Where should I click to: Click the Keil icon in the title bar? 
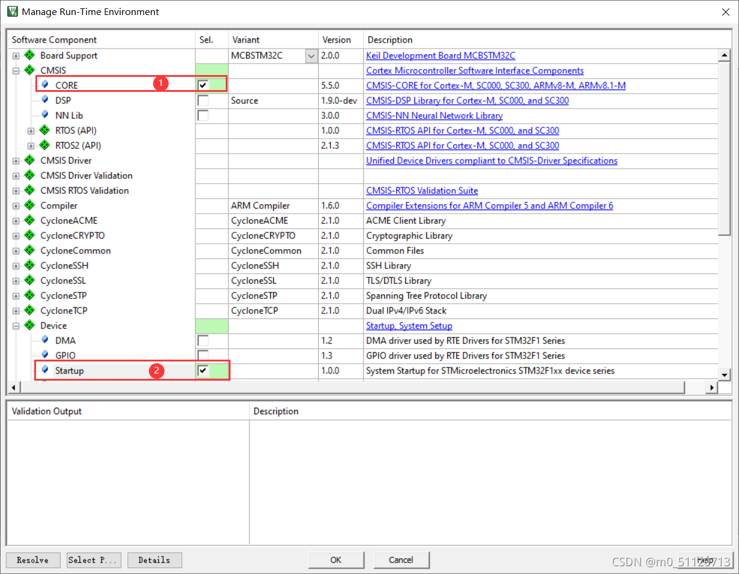(12, 11)
